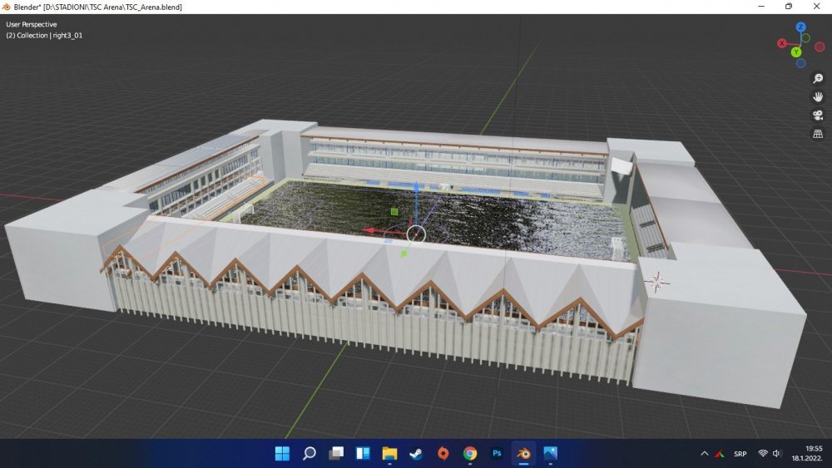
Task: Open Steam from the taskbar
Action: [x=416, y=454]
